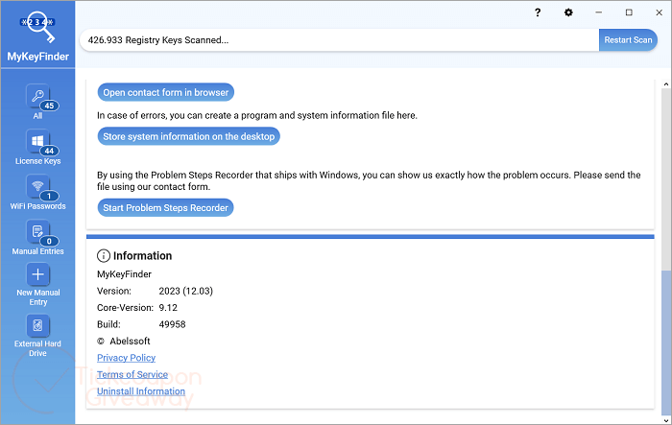Open the License Keys category
This screenshot has height=425, width=672.
[37, 145]
